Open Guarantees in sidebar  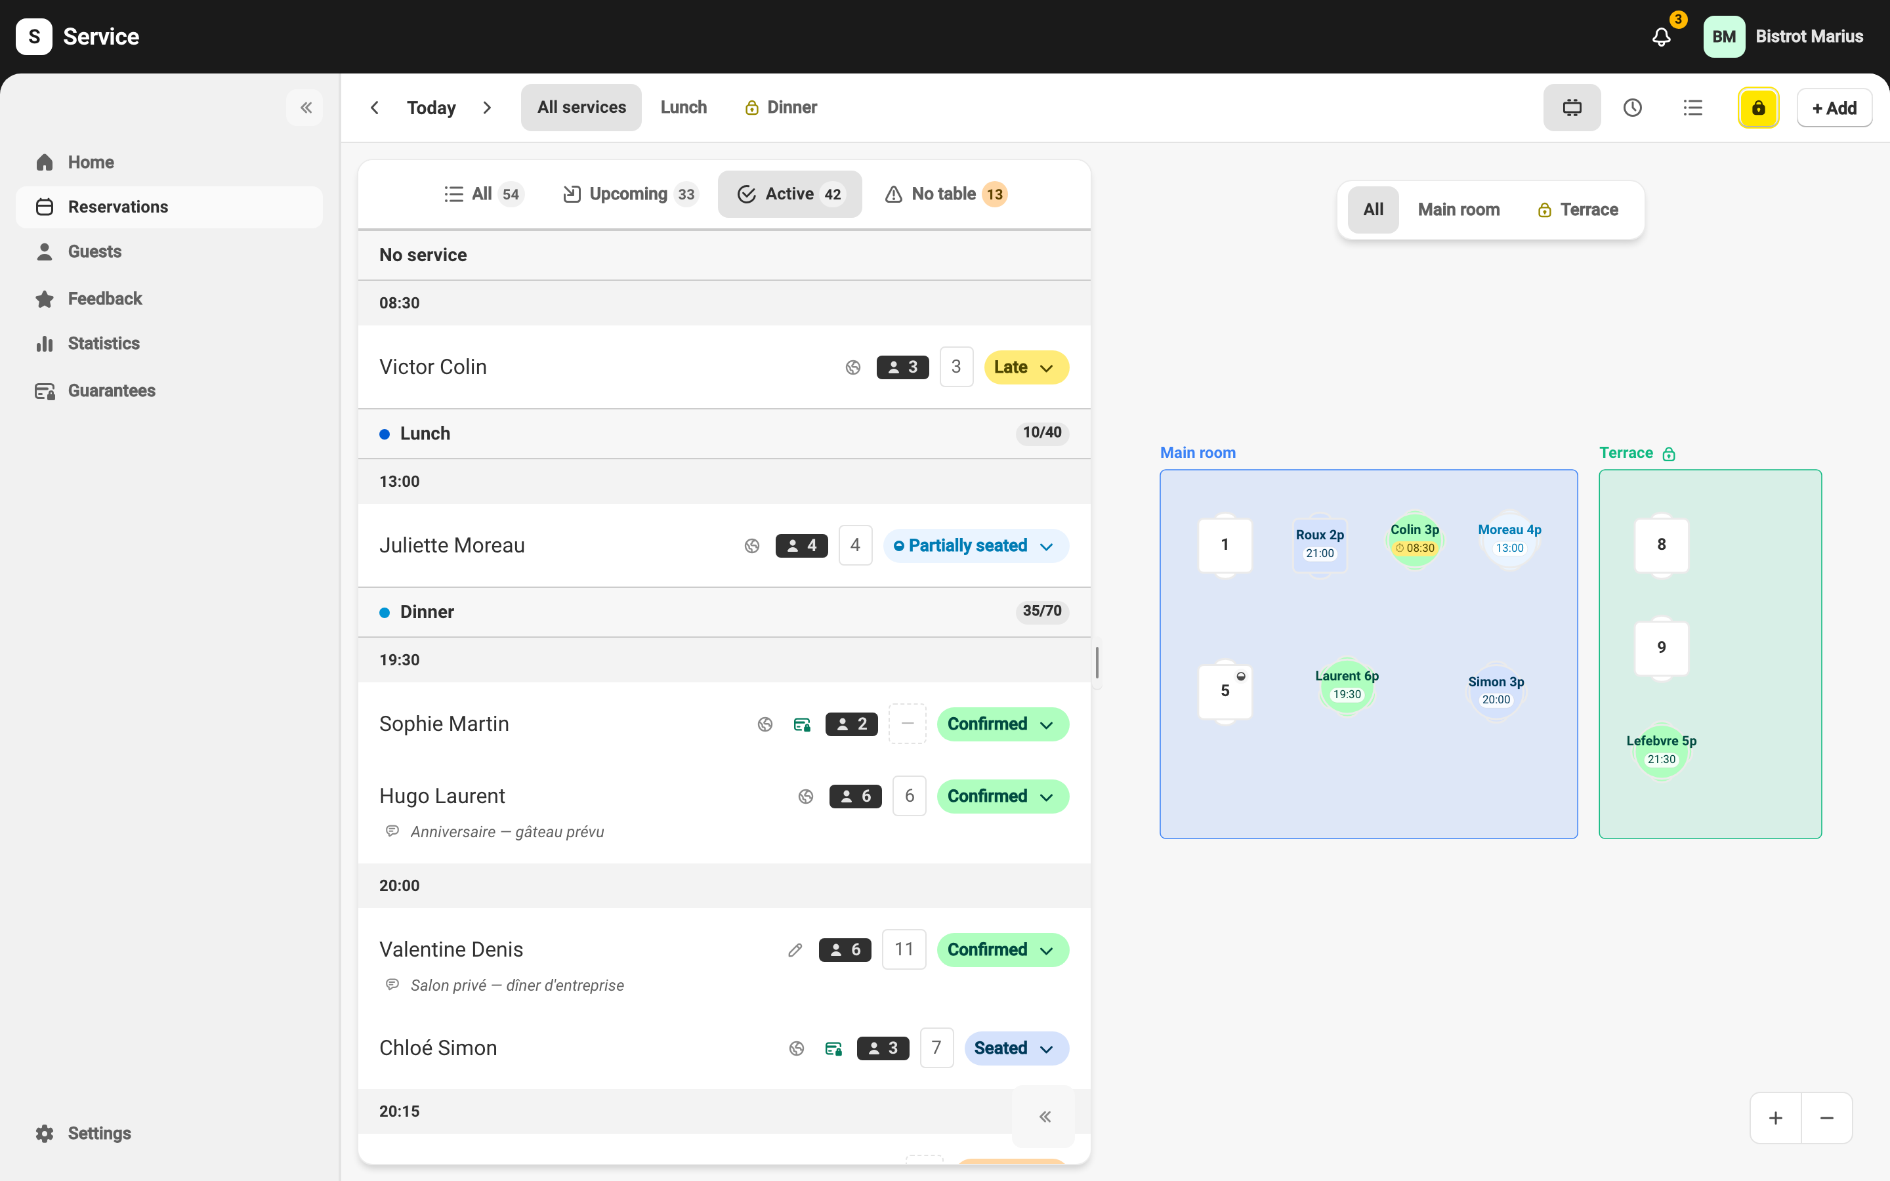click(x=169, y=391)
